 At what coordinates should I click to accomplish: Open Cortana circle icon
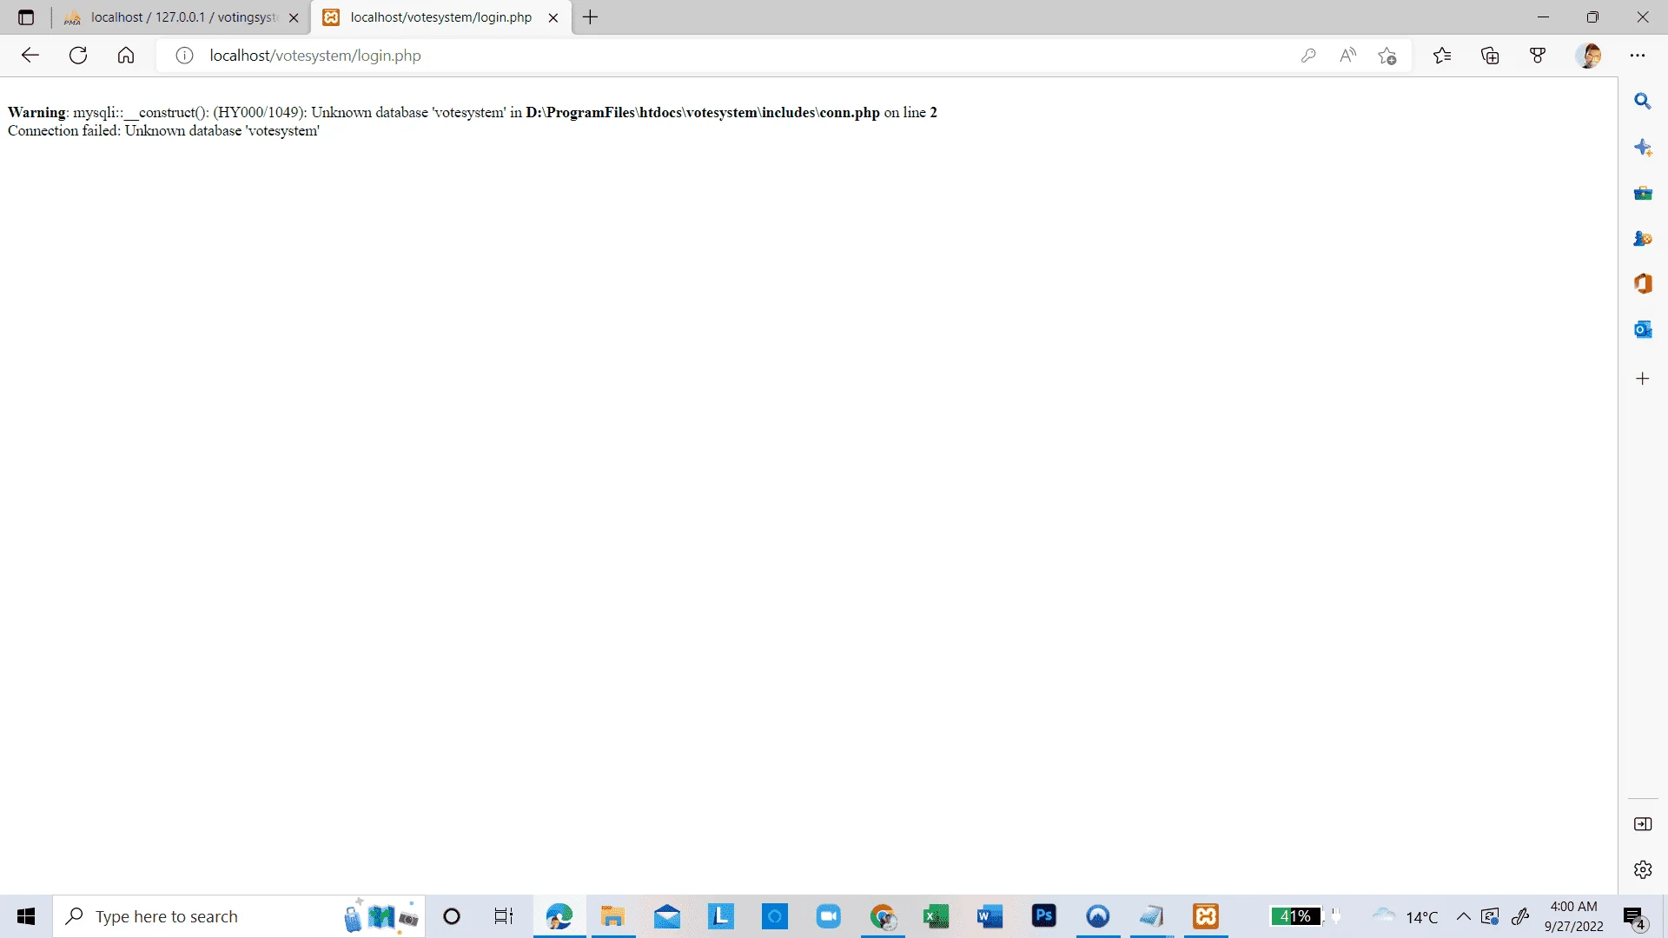(x=452, y=916)
